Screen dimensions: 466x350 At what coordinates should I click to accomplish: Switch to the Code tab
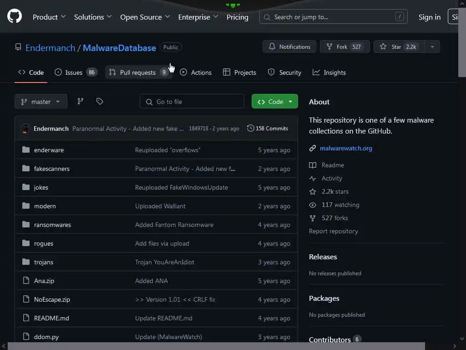pos(31,72)
